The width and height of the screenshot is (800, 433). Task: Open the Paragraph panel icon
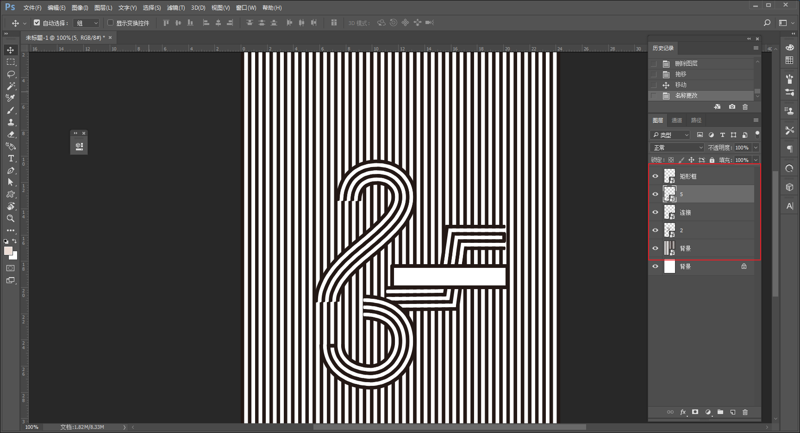pos(789,149)
